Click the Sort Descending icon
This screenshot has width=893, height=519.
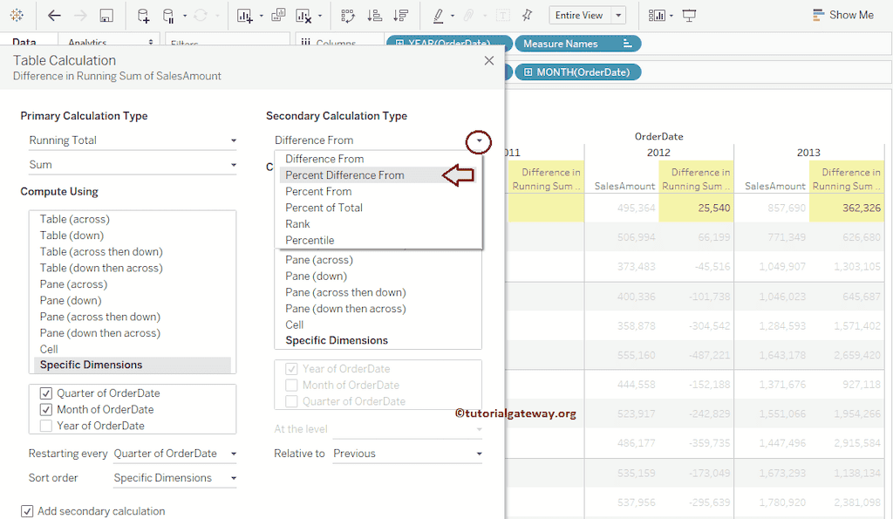tap(401, 16)
